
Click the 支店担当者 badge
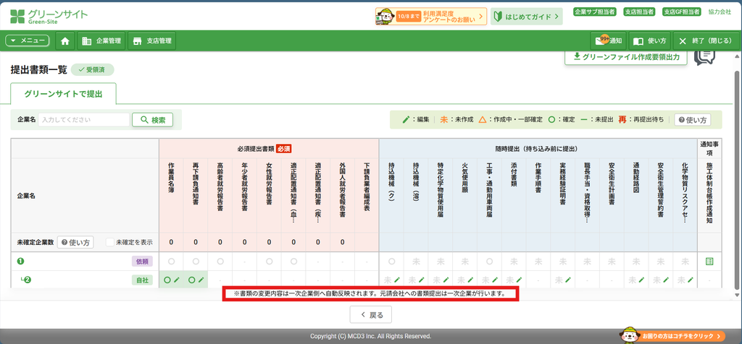(639, 12)
